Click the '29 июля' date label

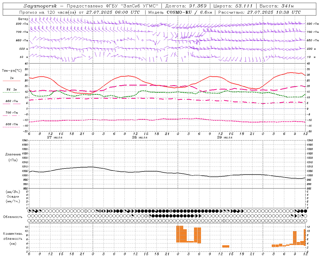pos(225,137)
